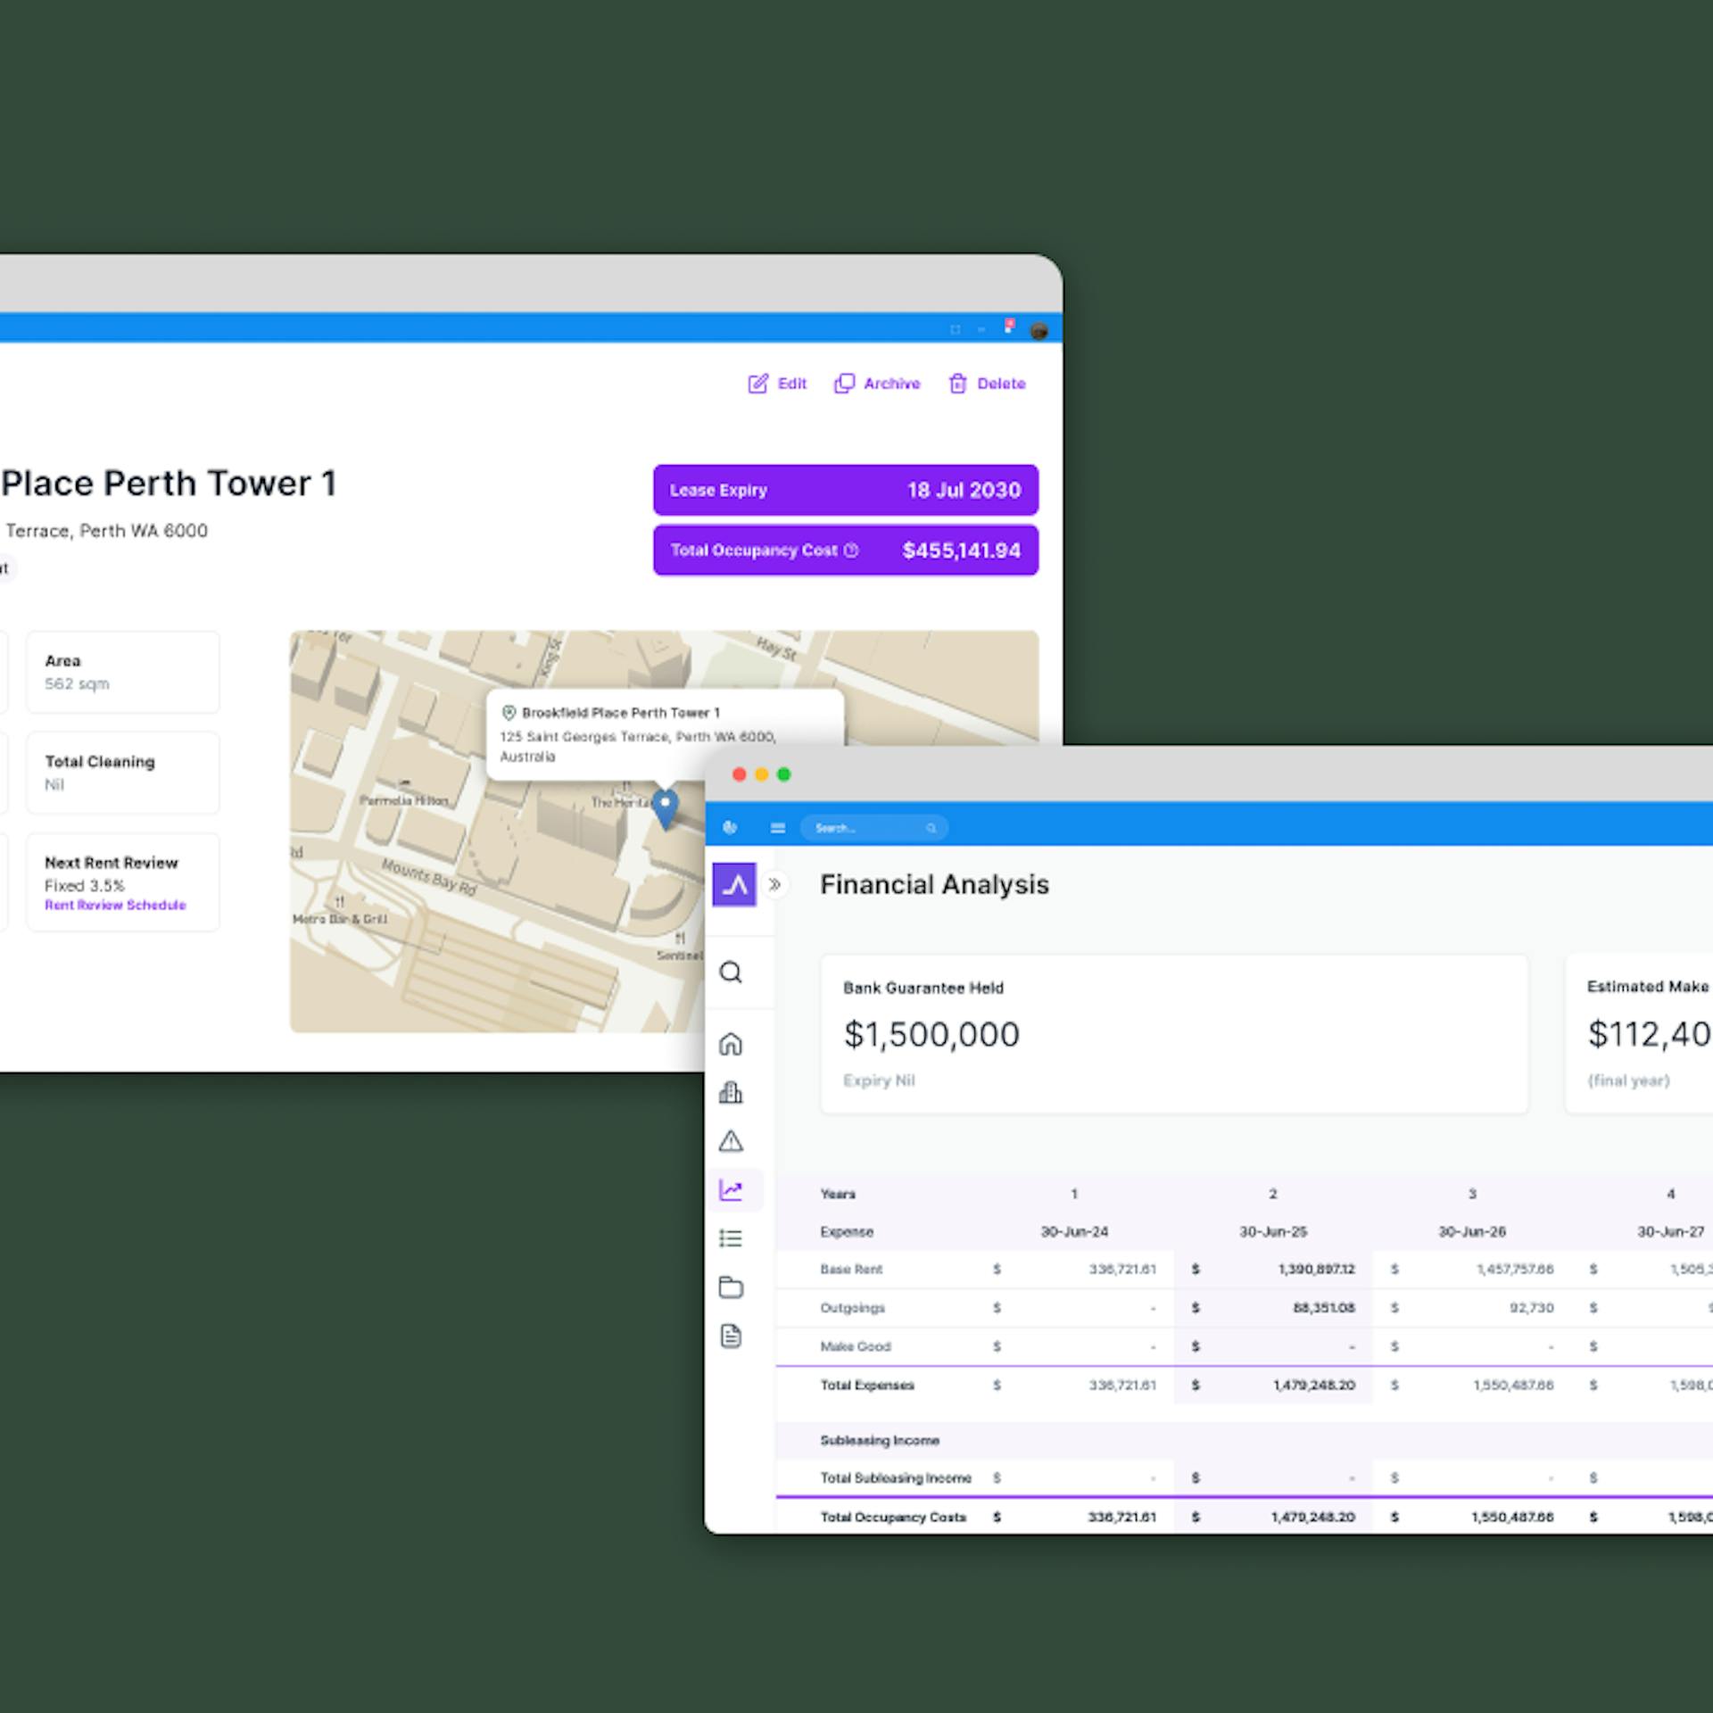Open the alerts warning triangle icon in the sidebar

click(x=731, y=1140)
